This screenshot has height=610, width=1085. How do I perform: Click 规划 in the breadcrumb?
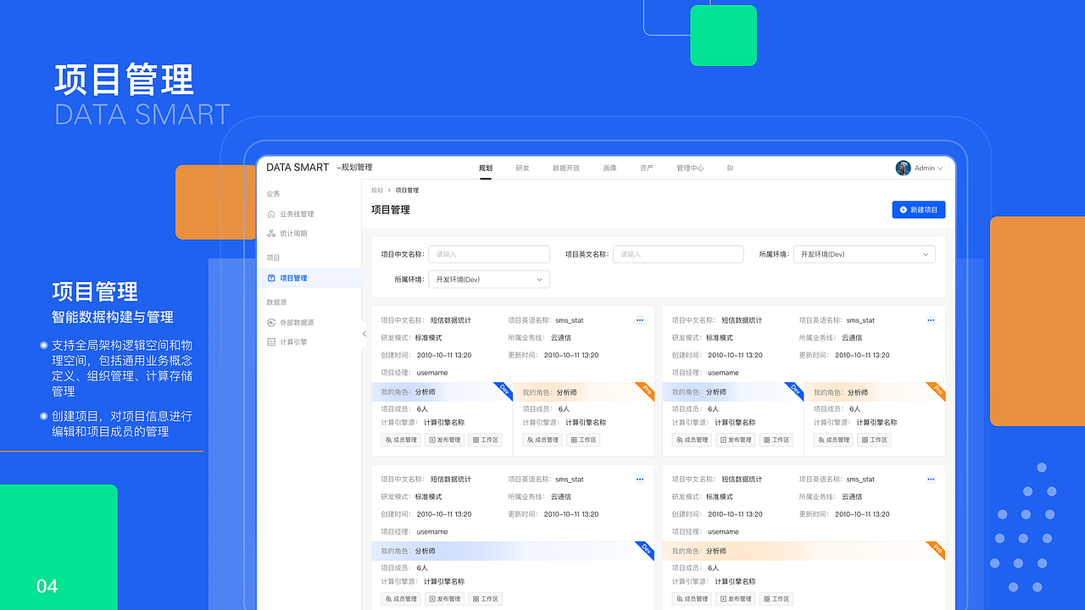pos(376,190)
